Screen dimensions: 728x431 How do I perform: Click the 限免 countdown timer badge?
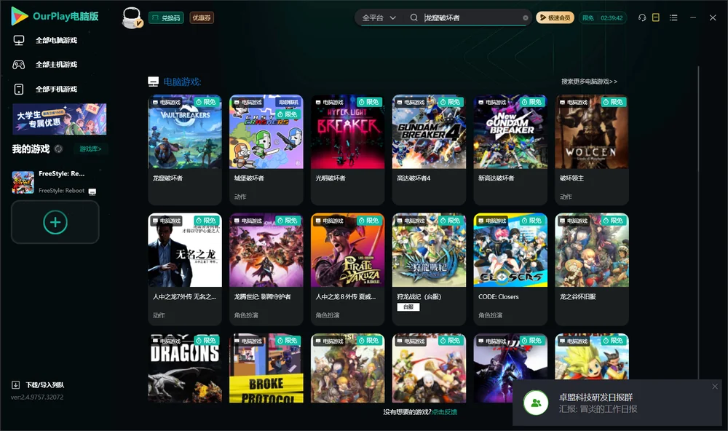[x=603, y=17]
